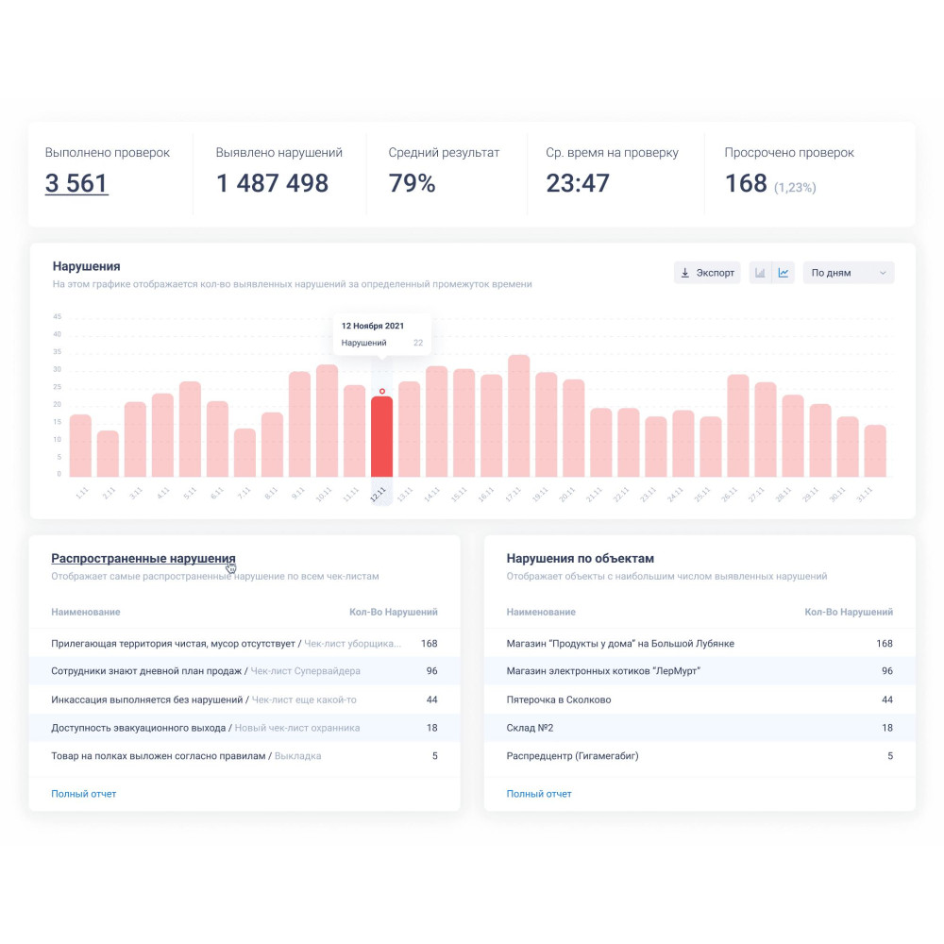Open Полный отчет under common violations table
944x944 pixels.
coord(84,794)
